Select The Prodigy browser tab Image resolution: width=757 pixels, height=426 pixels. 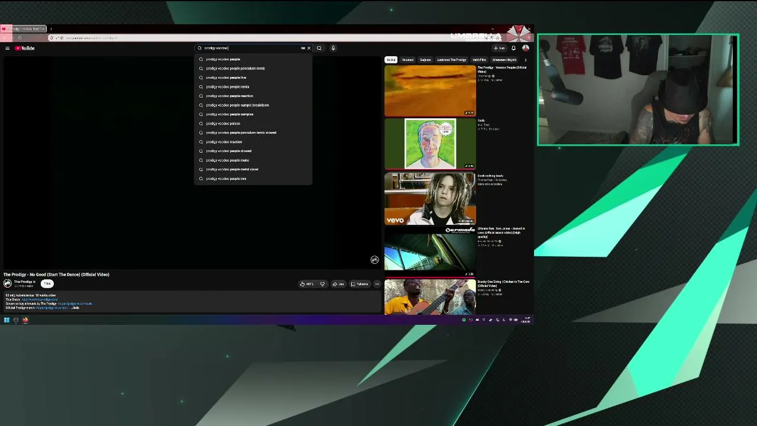click(x=24, y=28)
